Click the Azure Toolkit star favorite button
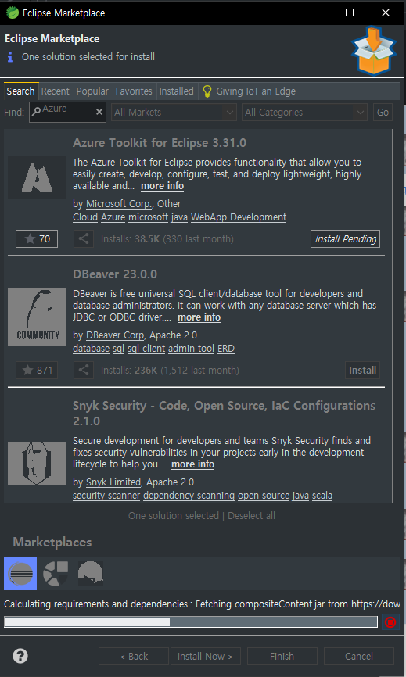The height and width of the screenshot is (677, 406). 37,238
